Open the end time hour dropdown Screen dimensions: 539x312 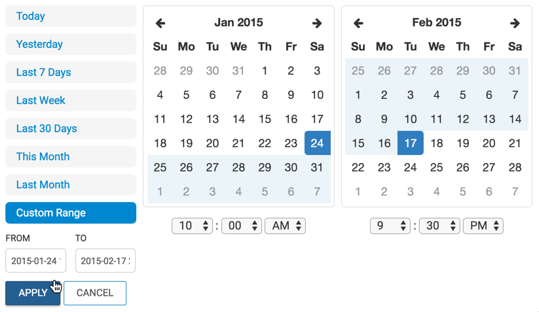pos(390,226)
